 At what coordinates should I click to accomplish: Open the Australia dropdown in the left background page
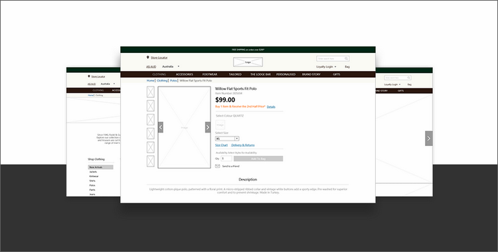click(x=108, y=84)
